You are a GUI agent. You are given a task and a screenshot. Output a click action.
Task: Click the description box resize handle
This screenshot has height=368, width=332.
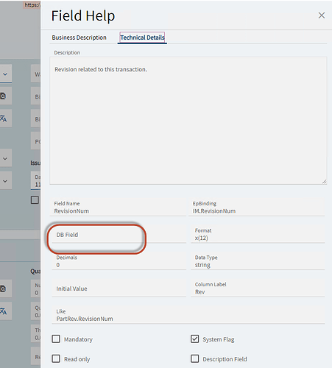pos(325,182)
